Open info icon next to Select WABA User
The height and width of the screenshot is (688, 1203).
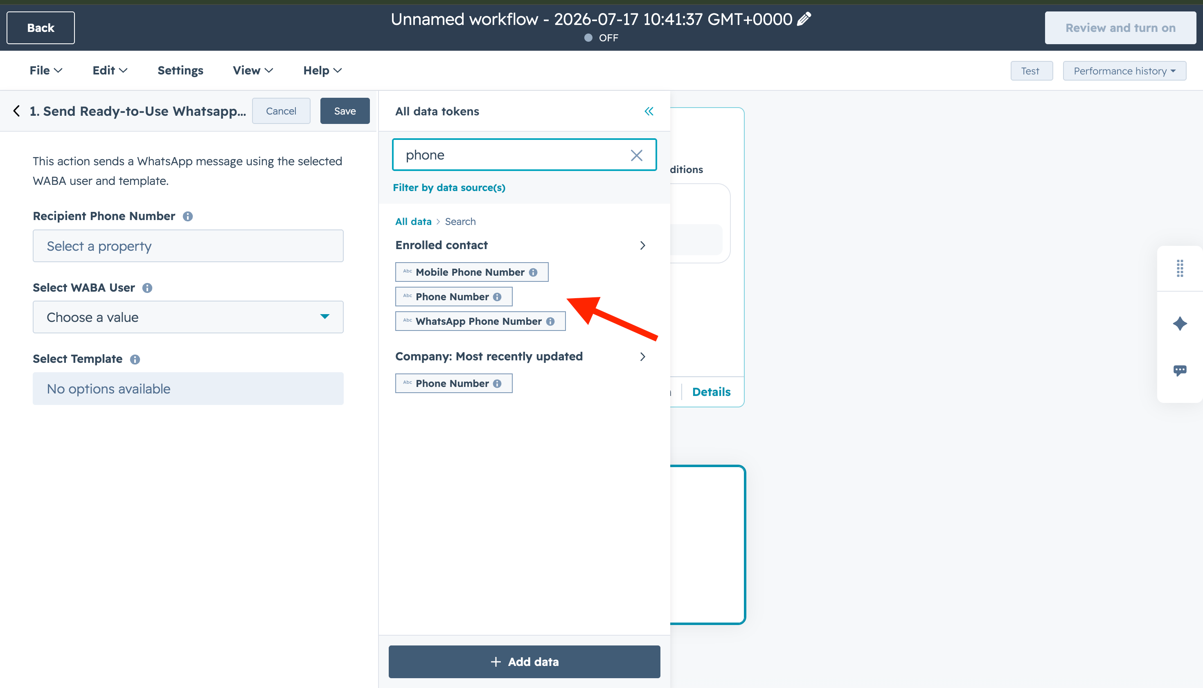pos(147,288)
